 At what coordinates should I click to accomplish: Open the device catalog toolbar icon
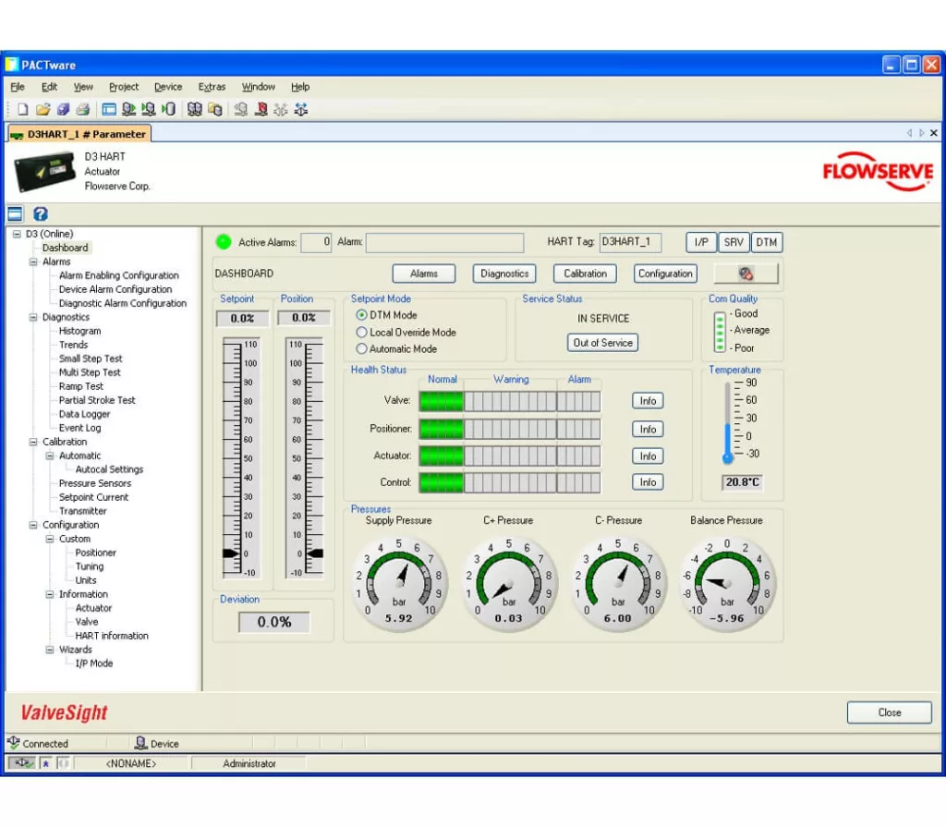[197, 109]
